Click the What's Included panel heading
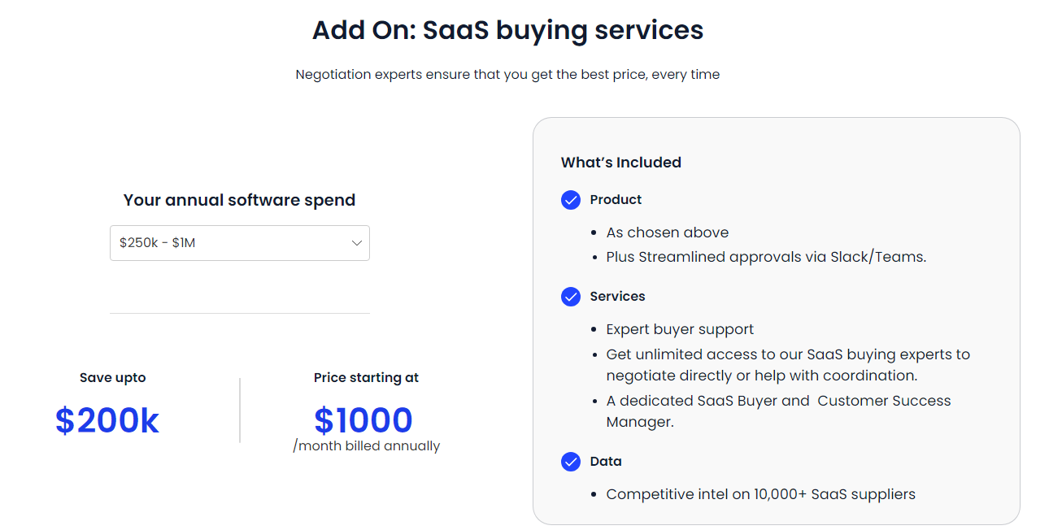This screenshot has width=1062, height=530. (620, 162)
